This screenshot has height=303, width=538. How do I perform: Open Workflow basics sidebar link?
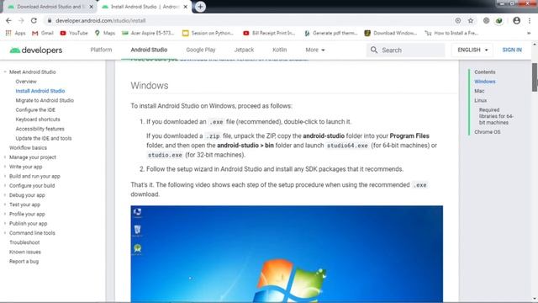(28, 148)
